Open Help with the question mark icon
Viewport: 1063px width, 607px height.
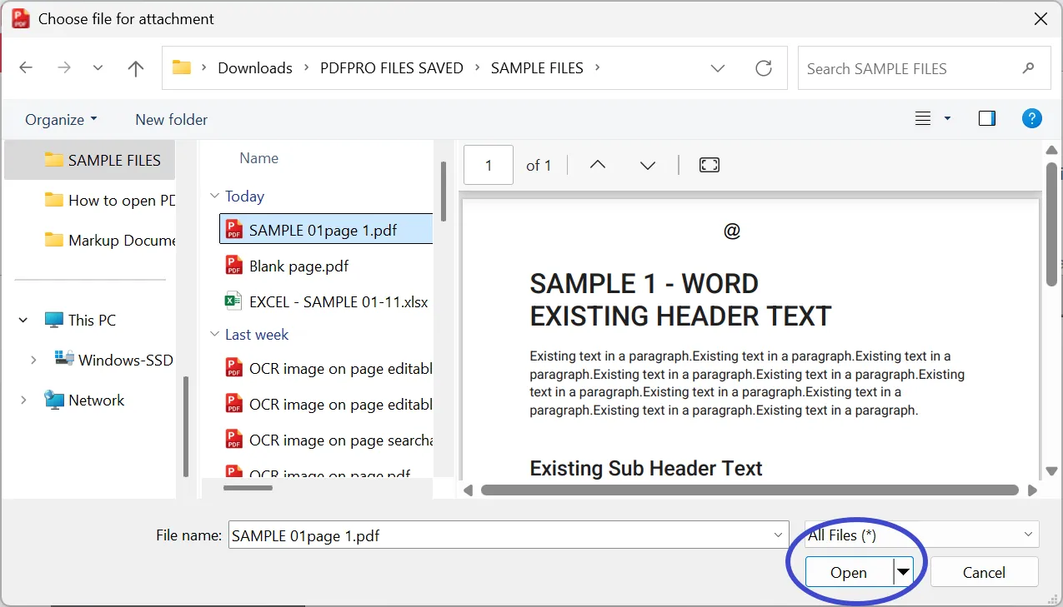click(1031, 118)
